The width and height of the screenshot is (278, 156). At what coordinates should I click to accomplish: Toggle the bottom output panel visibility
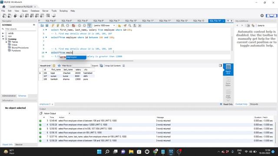(x=271, y=16)
